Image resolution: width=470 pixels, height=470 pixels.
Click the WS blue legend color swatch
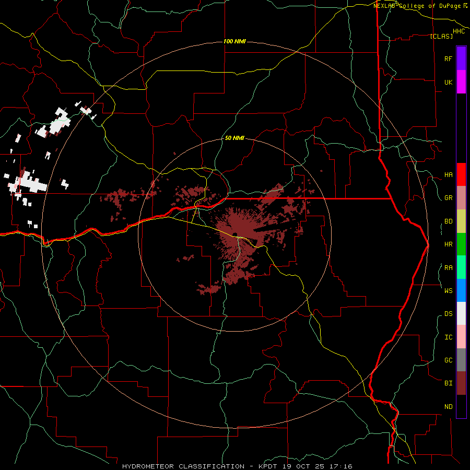(461, 290)
